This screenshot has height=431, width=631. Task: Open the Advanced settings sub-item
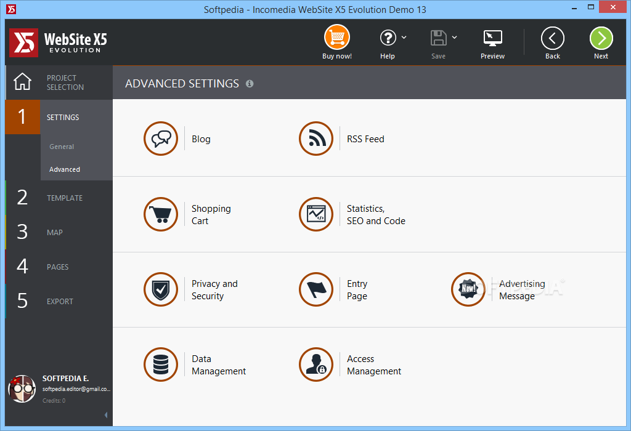[64, 169]
